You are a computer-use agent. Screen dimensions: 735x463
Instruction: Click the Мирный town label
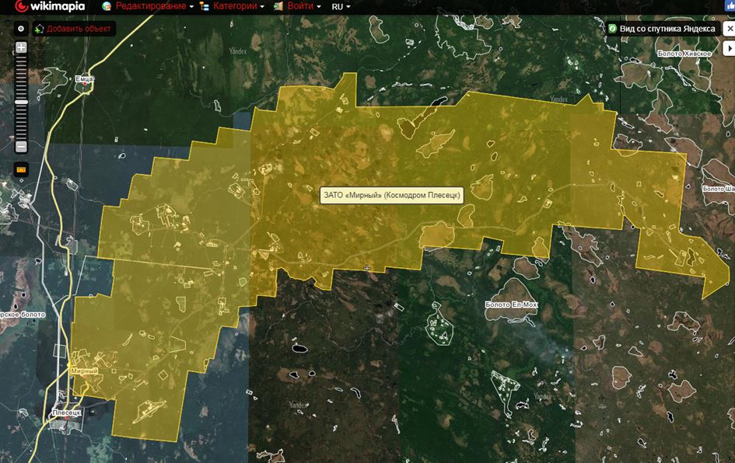click(x=83, y=371)
